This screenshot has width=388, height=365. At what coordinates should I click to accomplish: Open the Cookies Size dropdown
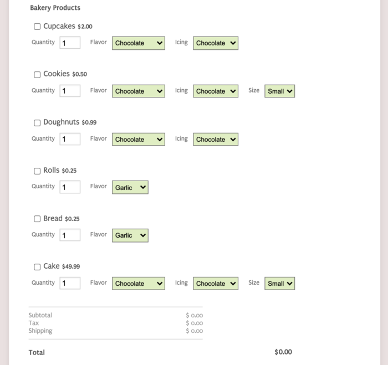279,91
